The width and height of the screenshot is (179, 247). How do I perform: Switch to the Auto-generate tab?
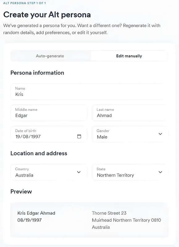[50, 56]
